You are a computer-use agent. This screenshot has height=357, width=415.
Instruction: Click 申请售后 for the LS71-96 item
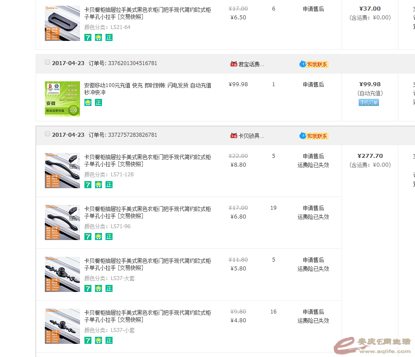[x=313, y=208]
